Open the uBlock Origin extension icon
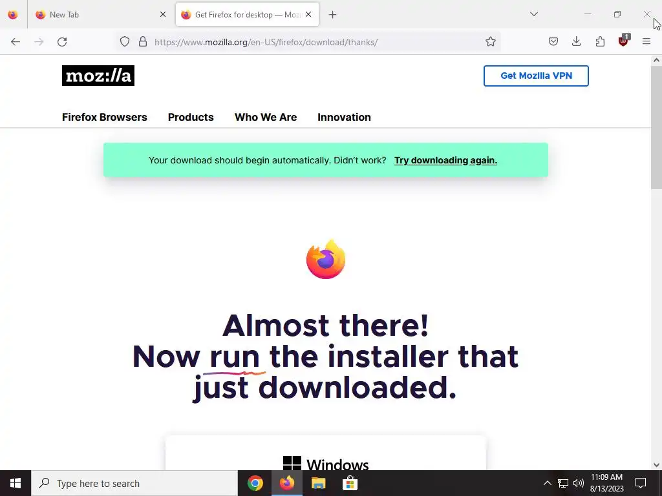Viewport: 662px width, 496px height. pyautogui.click(x=624, y=41)
